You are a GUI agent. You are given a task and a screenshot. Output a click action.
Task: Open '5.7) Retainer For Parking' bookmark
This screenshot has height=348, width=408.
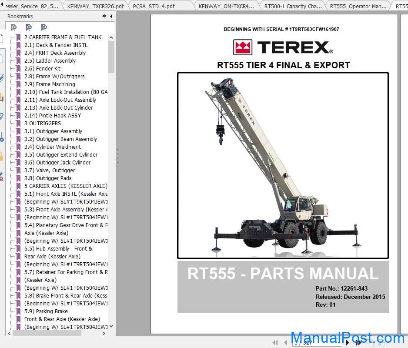pyautogui.click(x=66, y=272)
